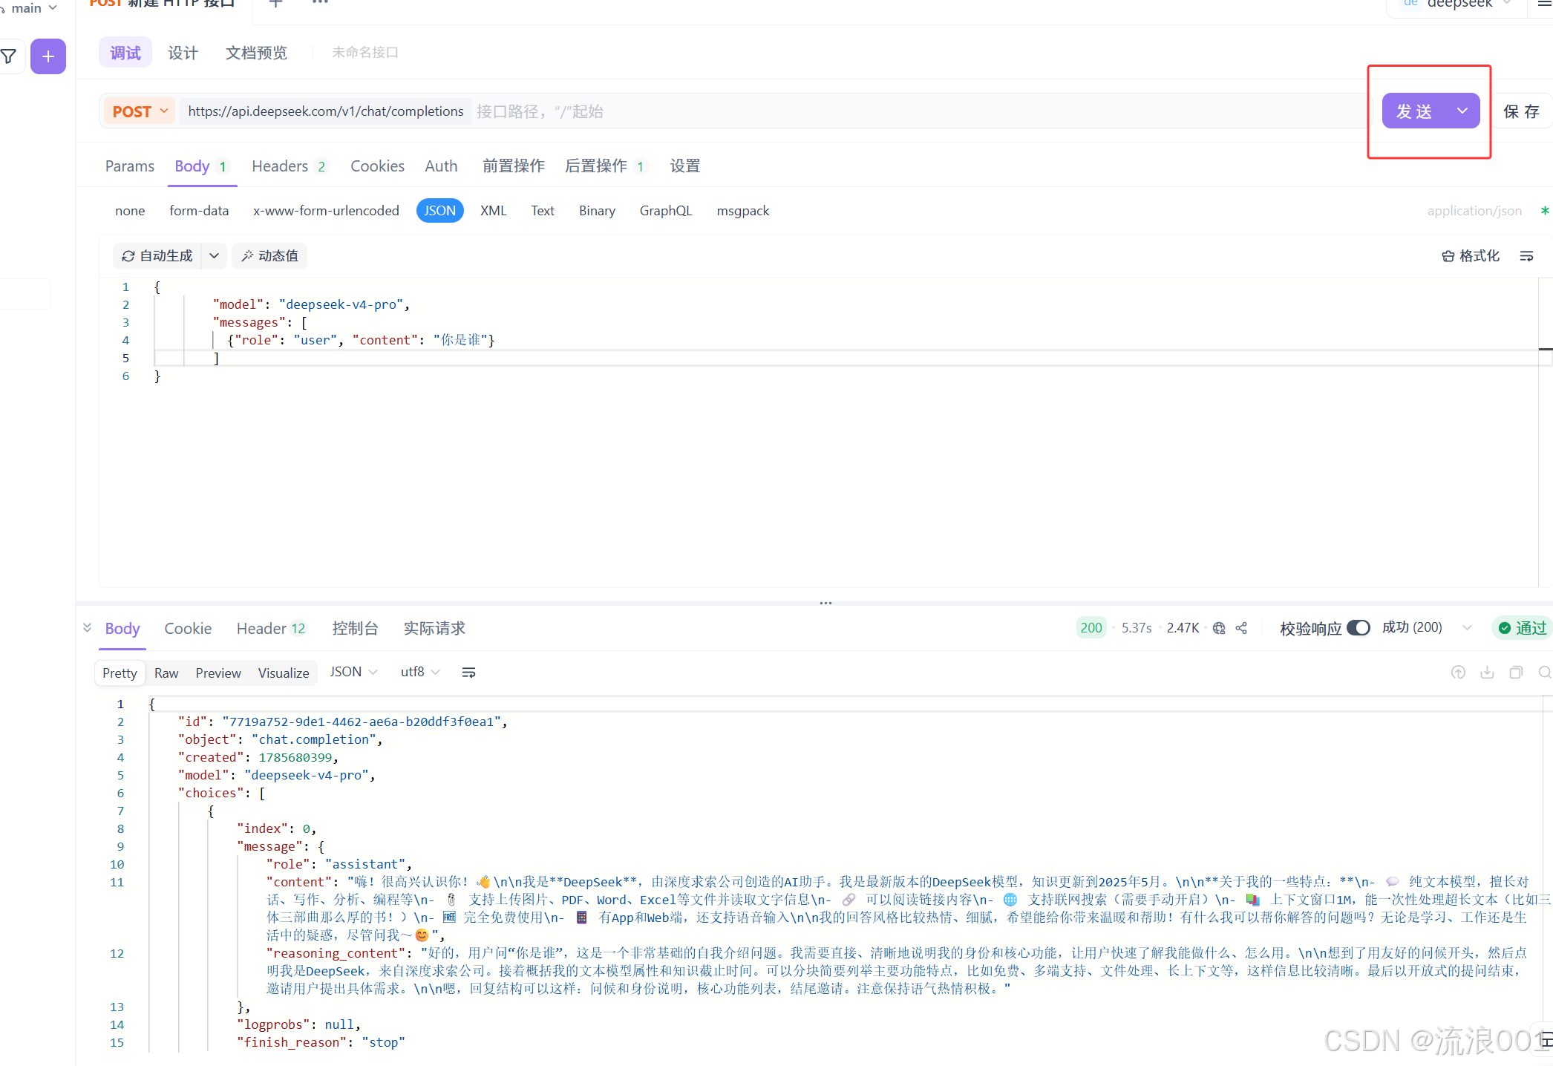Switch response view to Raw
This screenshot has width=1553, height=1066.
[166, 673]
